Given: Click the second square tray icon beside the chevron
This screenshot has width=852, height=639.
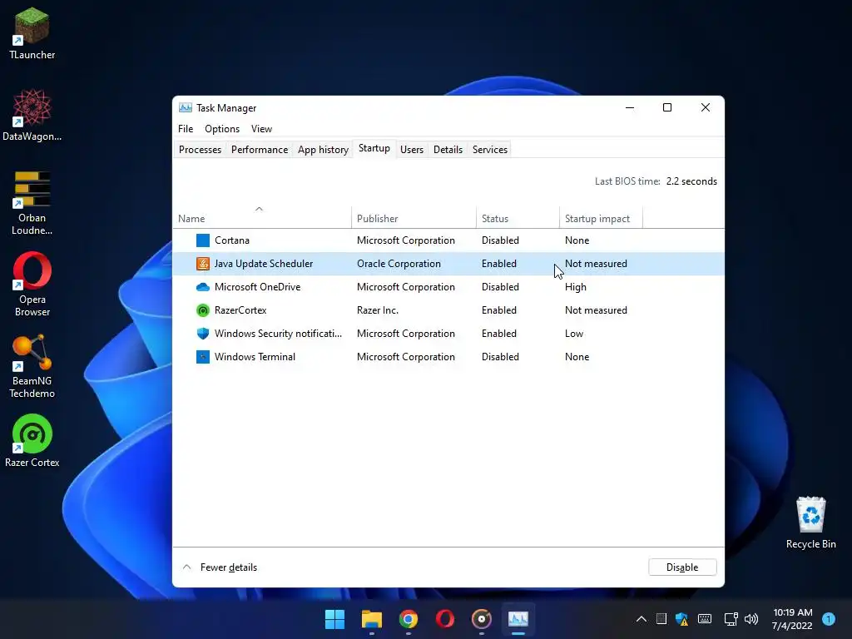Looking at the screenshot, I should pos(661,619).
